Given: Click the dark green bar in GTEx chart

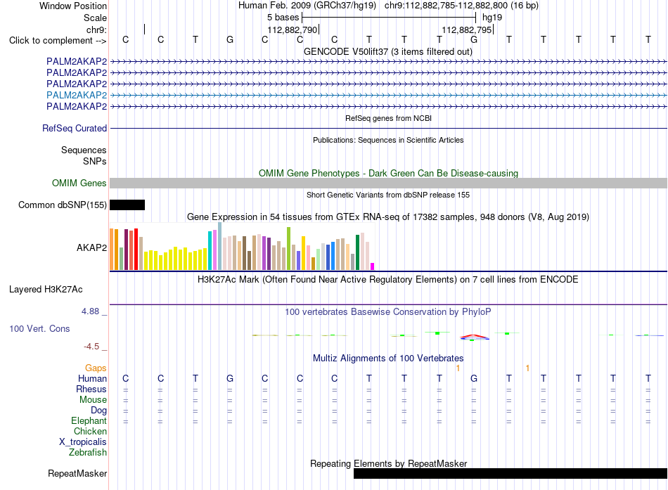Looking at the screenshot, I should pos(358,252).
